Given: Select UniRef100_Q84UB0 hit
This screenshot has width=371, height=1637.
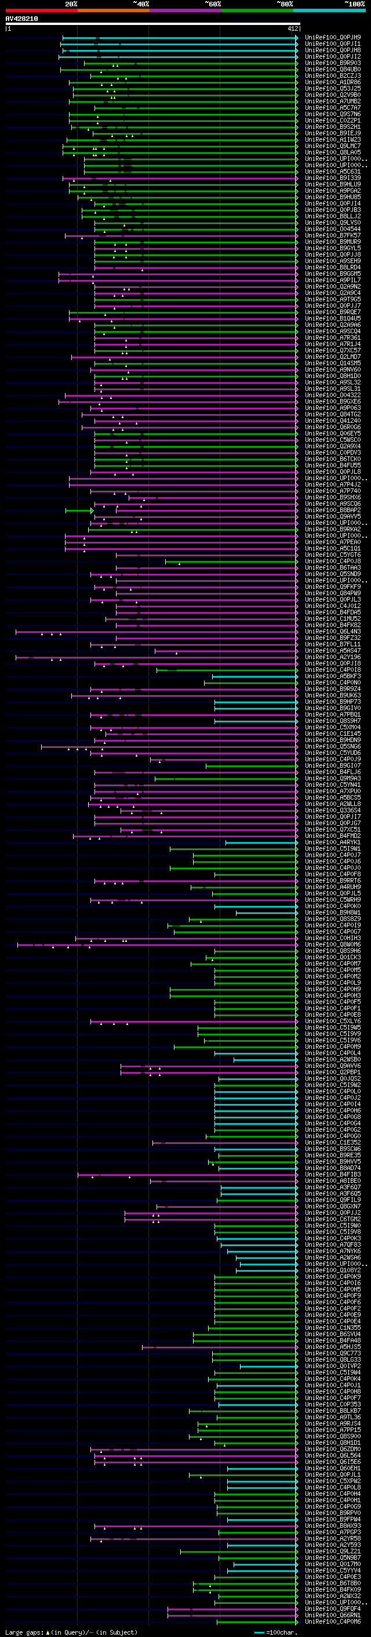Looking at the screenshot, I should point(333,69).
